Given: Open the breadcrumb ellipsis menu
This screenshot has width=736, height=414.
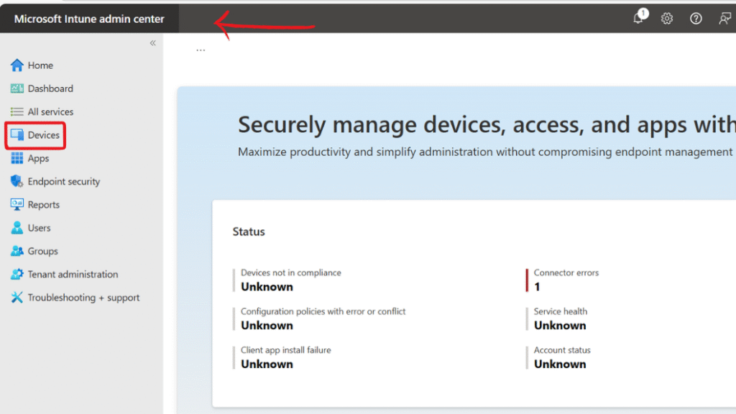Looking at the screenshot, I should point(201,50).
